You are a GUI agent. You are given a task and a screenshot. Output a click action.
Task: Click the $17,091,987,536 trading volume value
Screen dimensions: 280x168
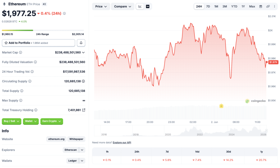coord(74,72)
